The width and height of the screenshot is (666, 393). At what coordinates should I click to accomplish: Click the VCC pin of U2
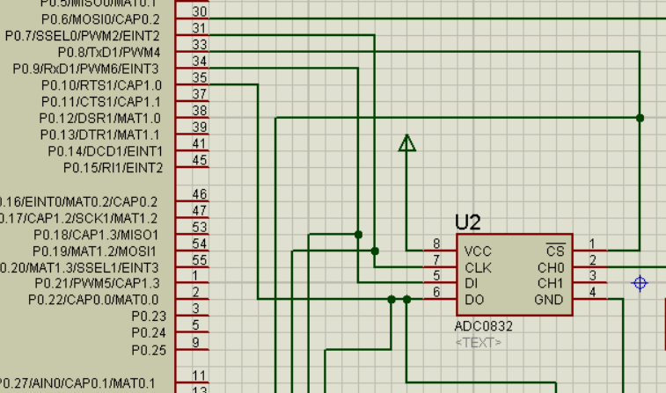click(477, 251)
